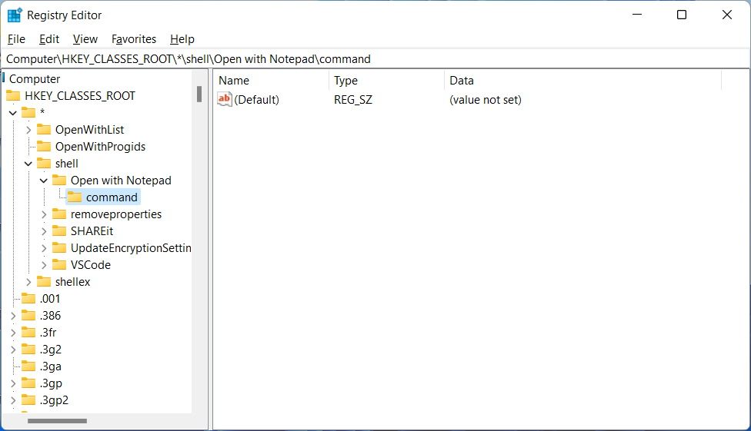The width and height of the screenshot is (751, 431).
Task: Select the command key in tree
Action: point(112,197)
